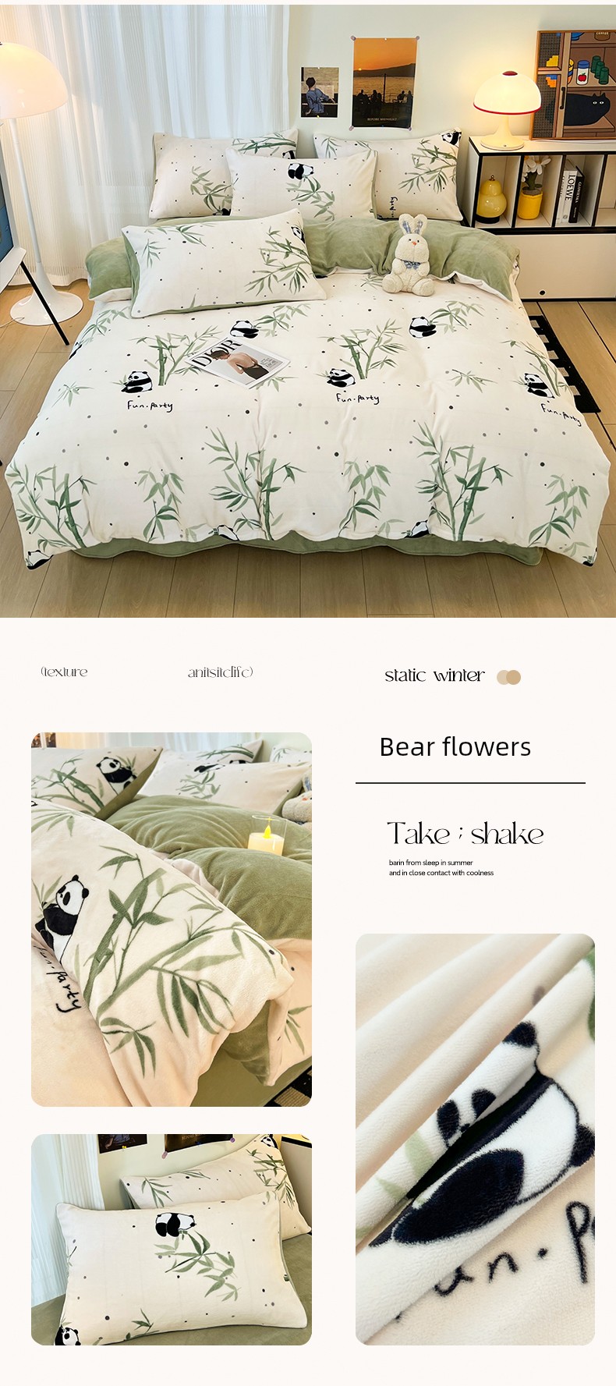Screen dimensions: 616x1386
Task: Click the 'barin from sleep in summer' caption
Action: coord(431,863)
